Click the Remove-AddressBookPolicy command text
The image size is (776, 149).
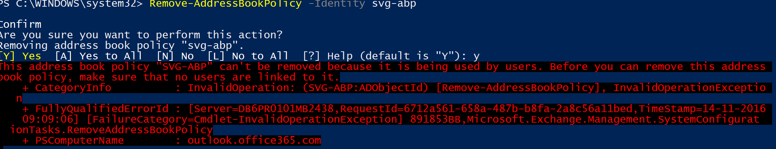tap(226, 4)
